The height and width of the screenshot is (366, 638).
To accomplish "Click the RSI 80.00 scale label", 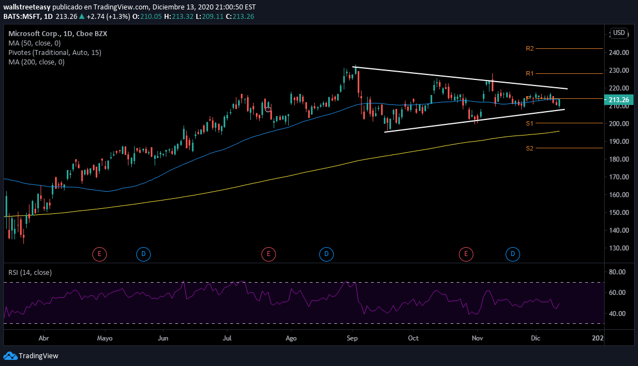I will click(x=617, y=272).
